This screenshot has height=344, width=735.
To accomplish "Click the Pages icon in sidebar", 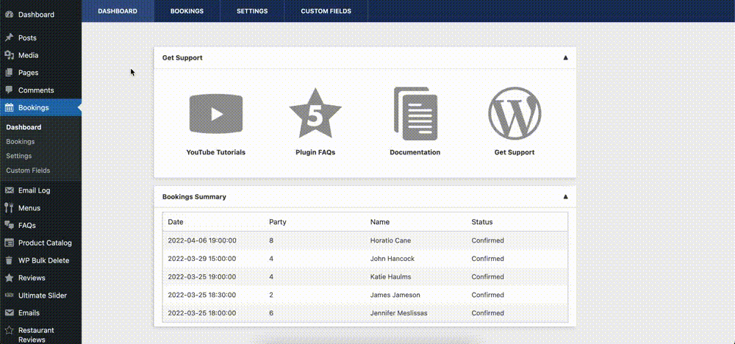I will 9,73.
